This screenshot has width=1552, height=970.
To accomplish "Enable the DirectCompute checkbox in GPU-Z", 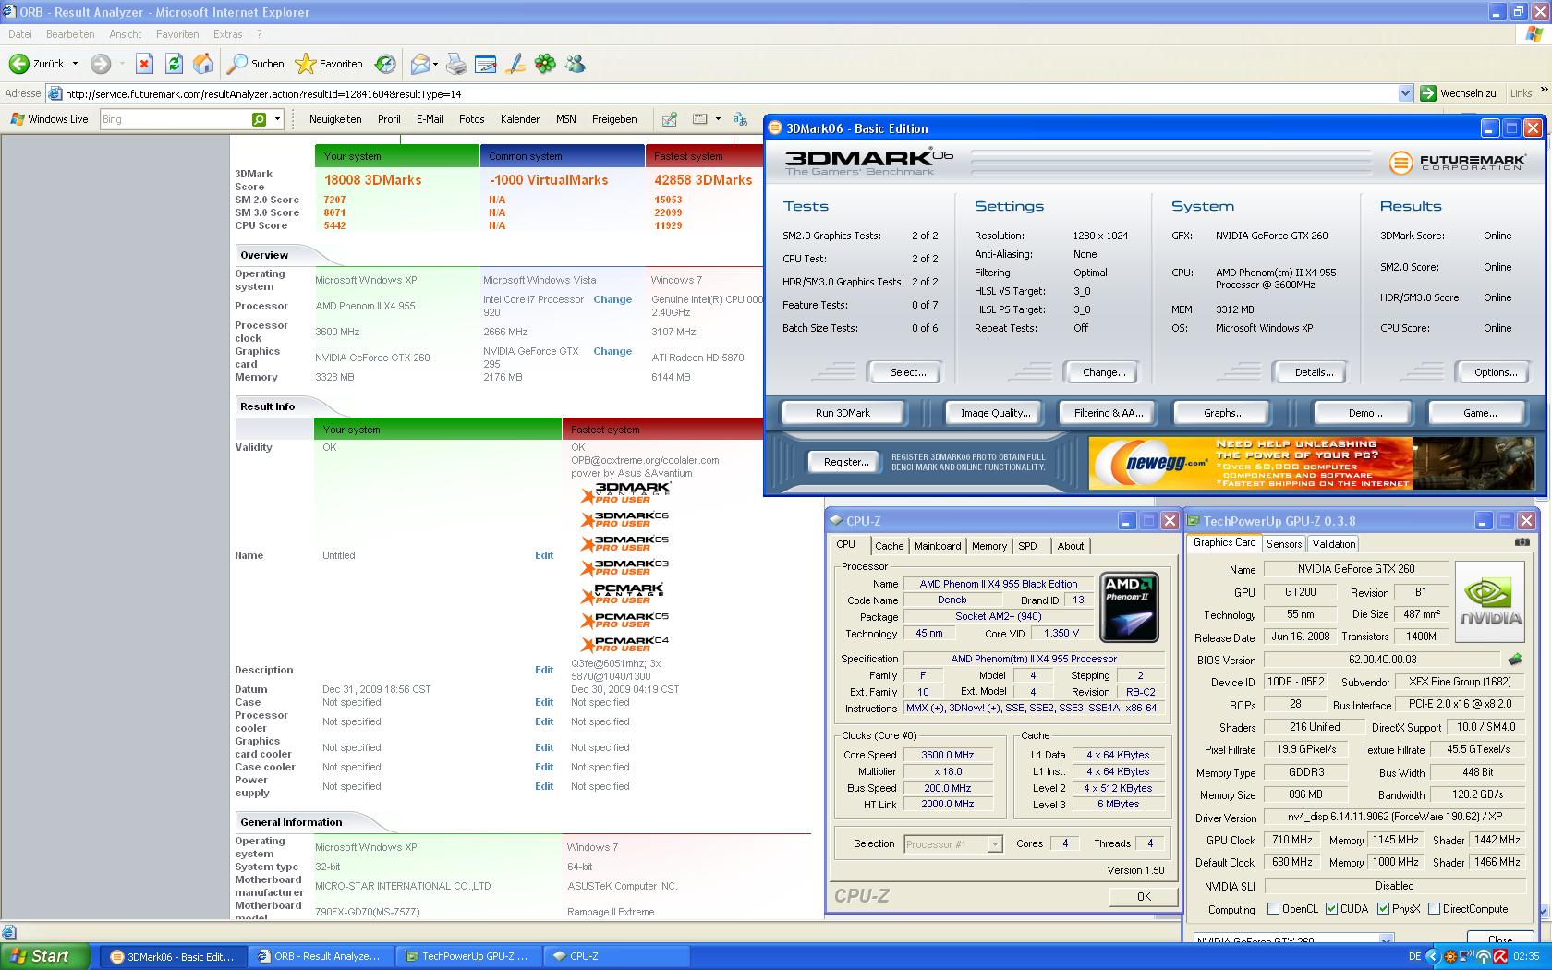I will 1434,909.
